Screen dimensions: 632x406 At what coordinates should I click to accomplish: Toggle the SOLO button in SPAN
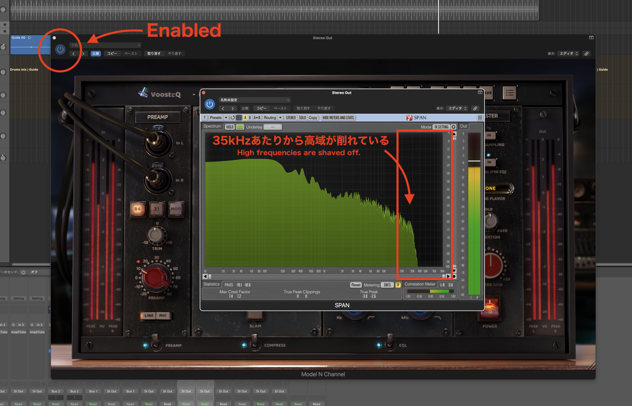point(303,118)
